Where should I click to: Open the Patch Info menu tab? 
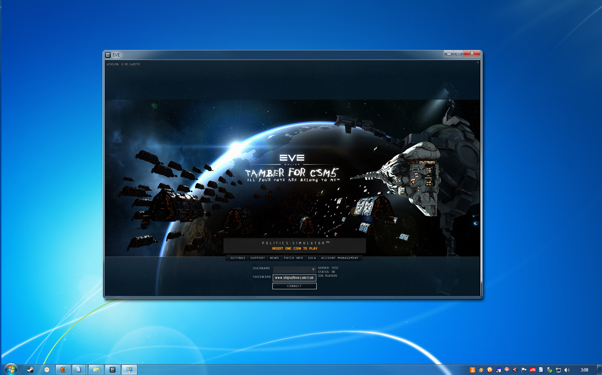[293, 258]
